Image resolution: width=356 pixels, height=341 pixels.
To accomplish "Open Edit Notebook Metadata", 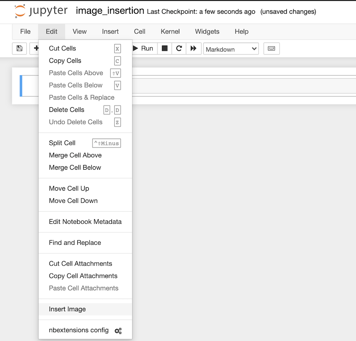I will pyautogui.click(x=85, y=222).
